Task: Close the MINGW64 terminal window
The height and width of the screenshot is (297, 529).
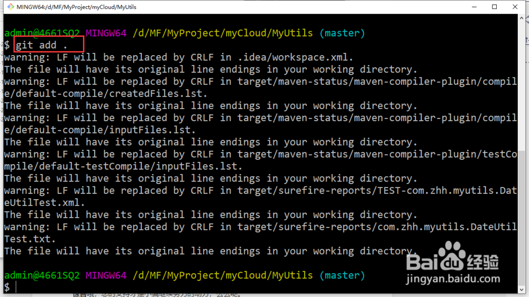Action: [x=518, y=7]
